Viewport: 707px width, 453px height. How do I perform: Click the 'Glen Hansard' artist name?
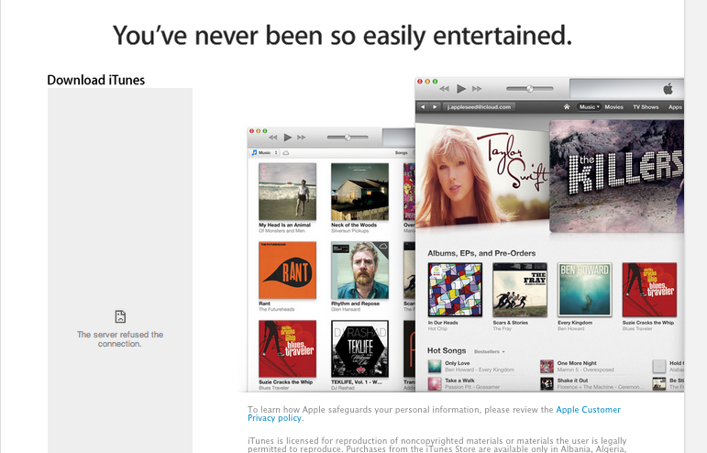point(346,310)
